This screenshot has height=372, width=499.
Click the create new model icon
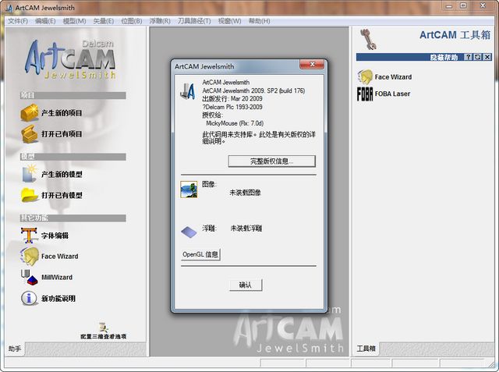[x=30, y=173]
